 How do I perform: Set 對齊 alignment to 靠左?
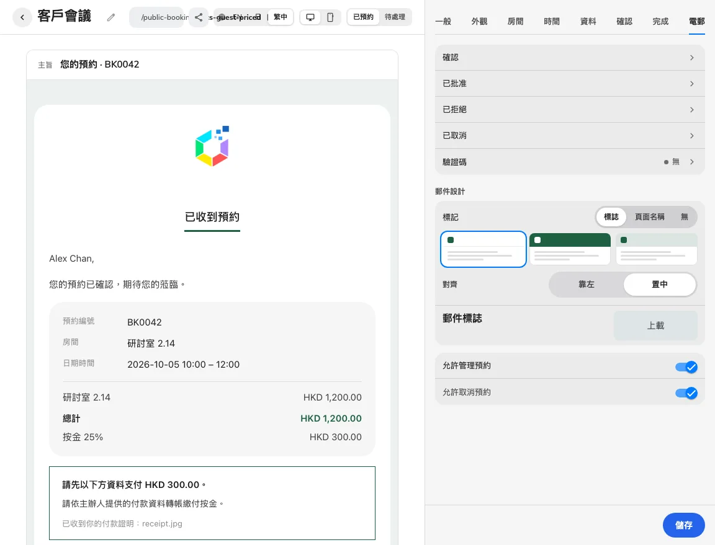(587, 285)
